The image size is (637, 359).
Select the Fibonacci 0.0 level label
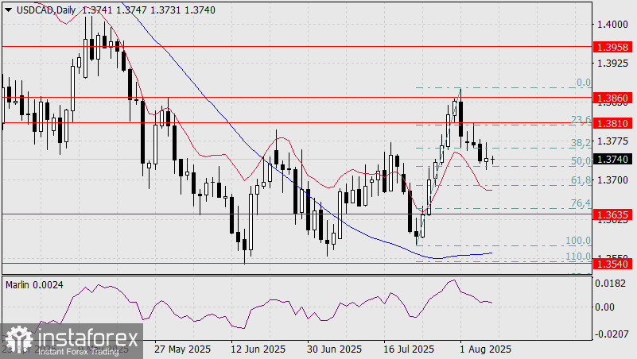tap(584, 83)
